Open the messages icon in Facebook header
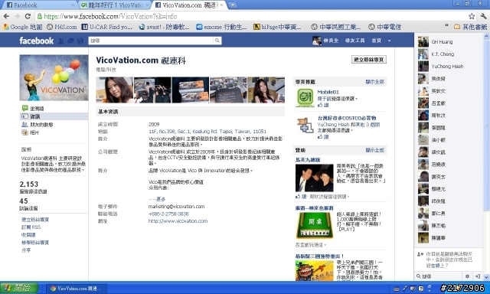490x294 pixels. 71,41
